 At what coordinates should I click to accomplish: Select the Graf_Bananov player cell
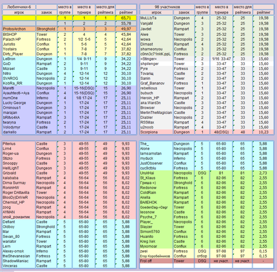click(x=156, y=83)
